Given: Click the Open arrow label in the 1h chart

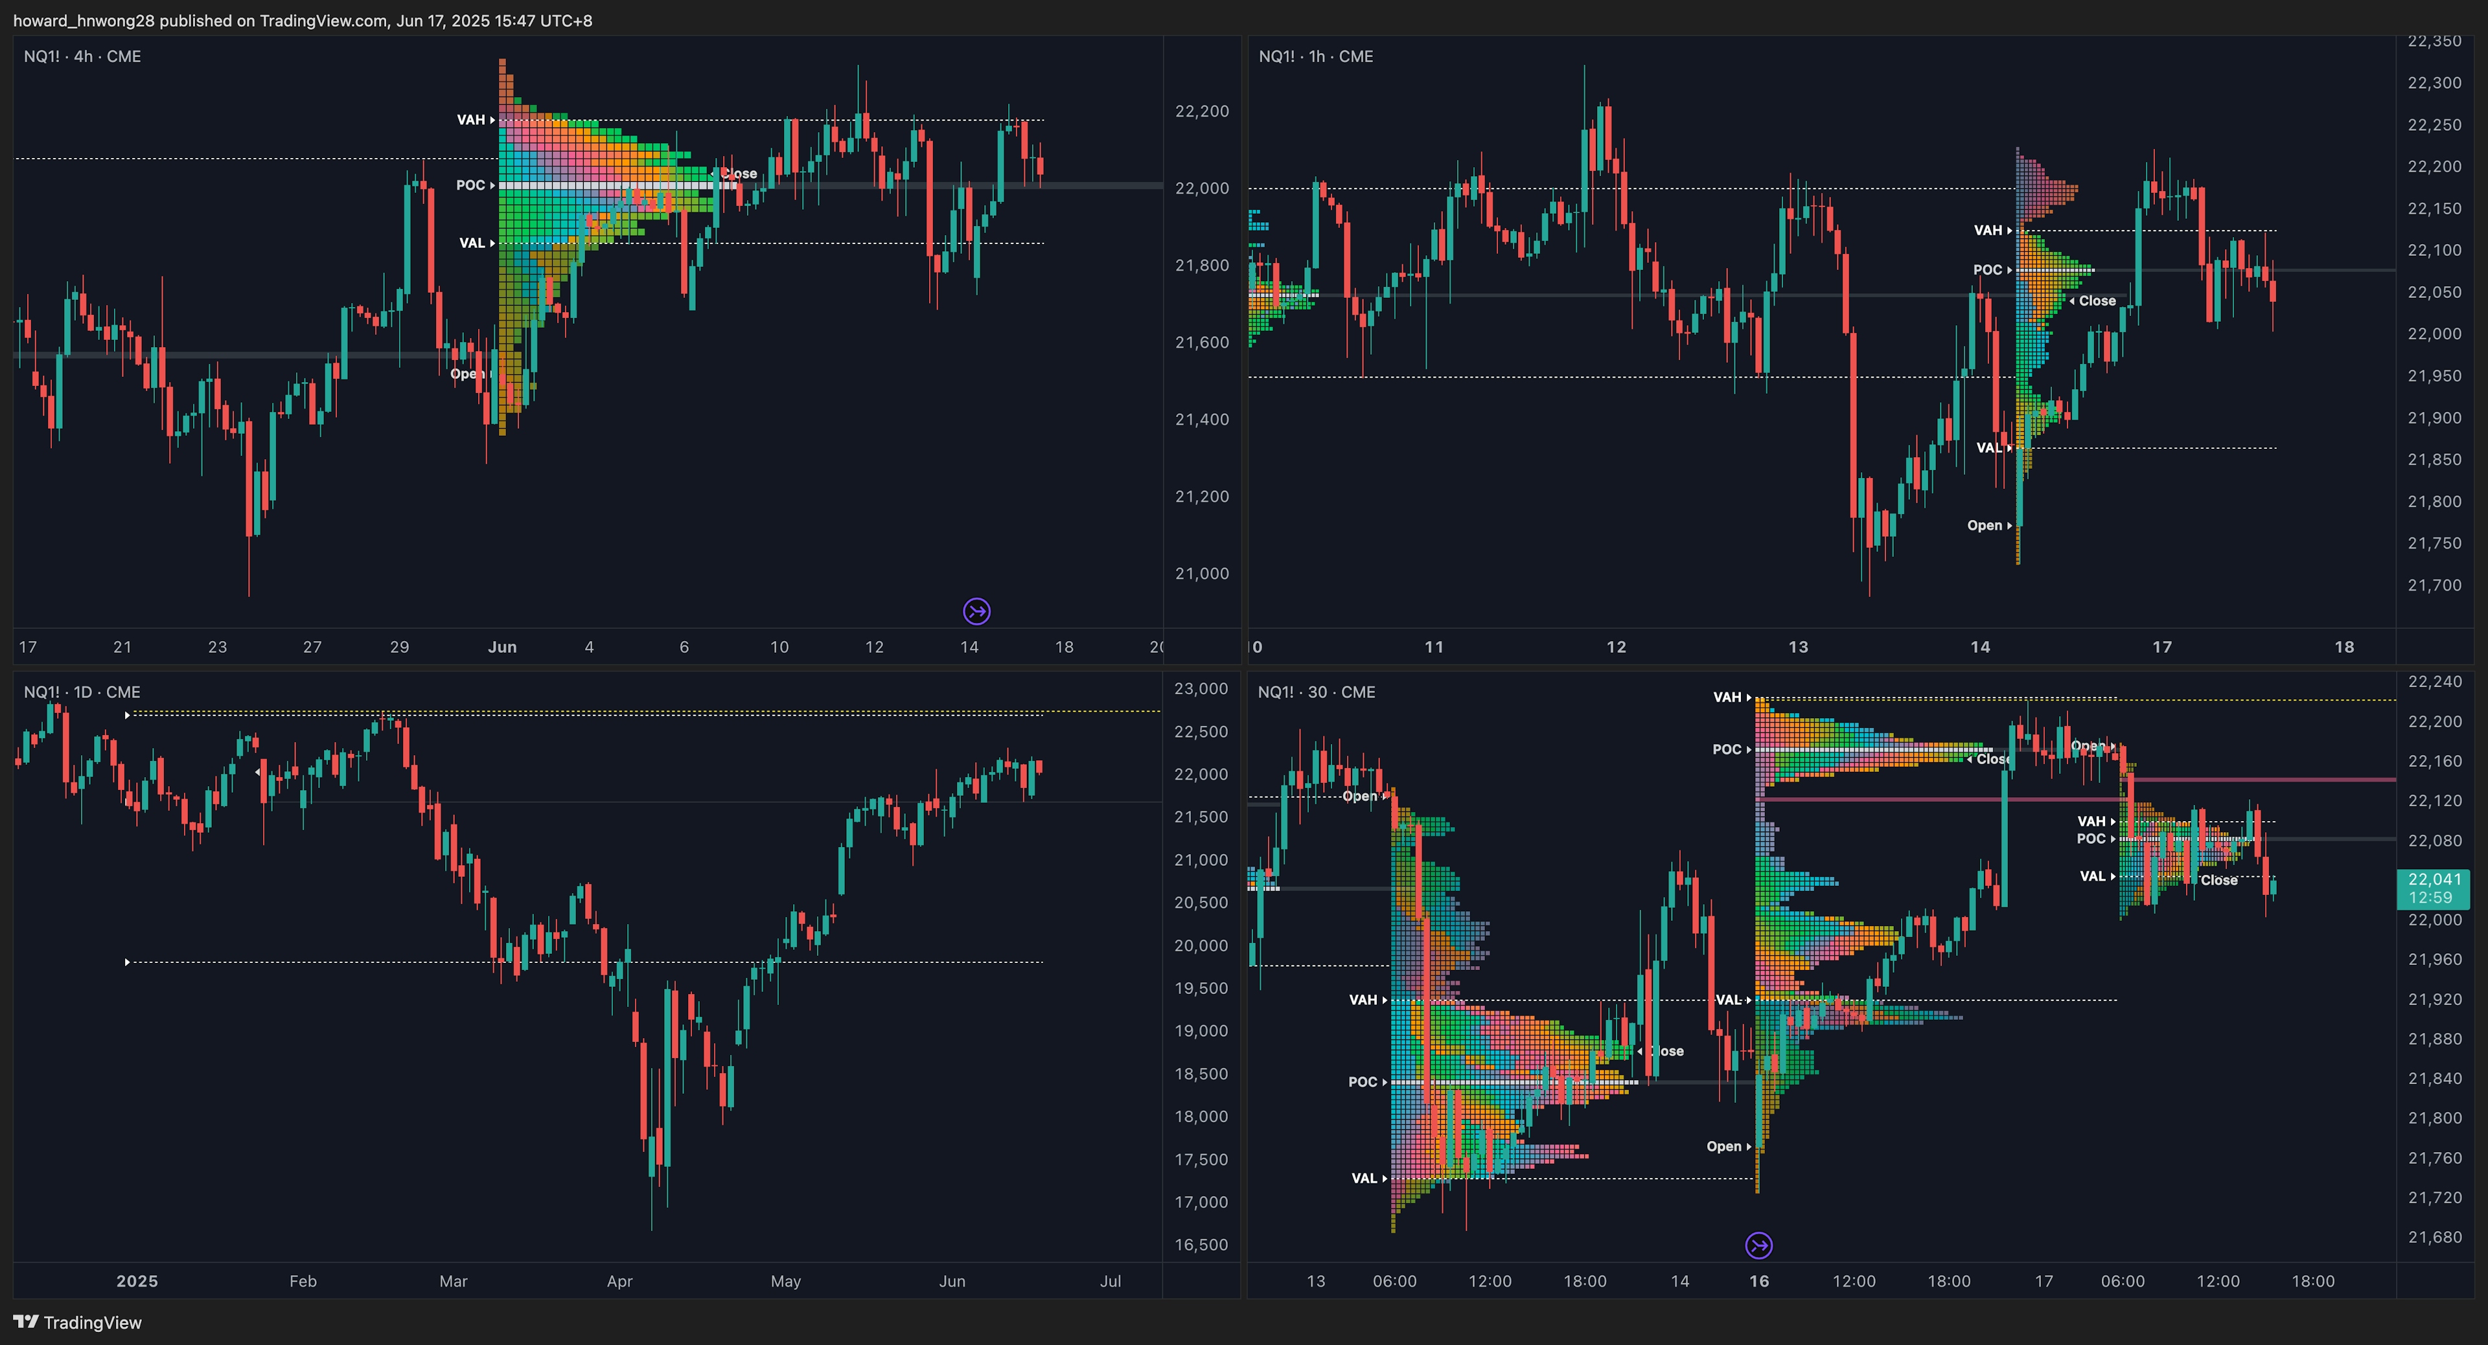Looking at the screenshot, I should [1988, 525].
